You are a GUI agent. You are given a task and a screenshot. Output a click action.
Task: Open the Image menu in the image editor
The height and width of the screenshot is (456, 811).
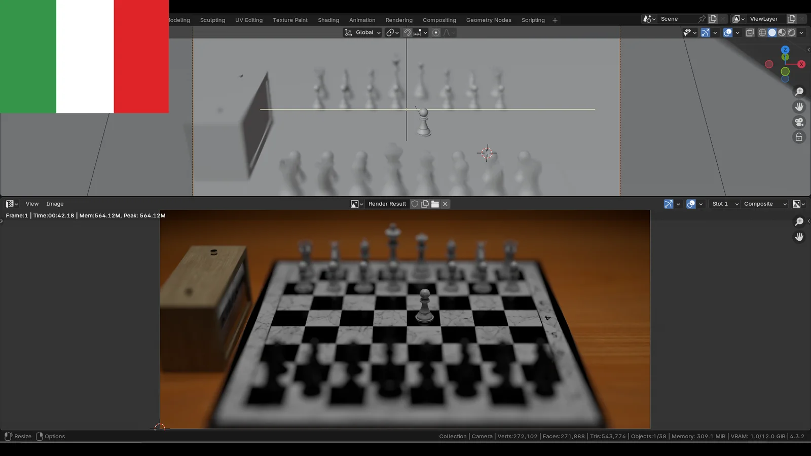pos(55,204)
